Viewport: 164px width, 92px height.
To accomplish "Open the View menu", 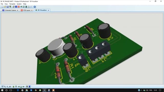I will (6, 4).
